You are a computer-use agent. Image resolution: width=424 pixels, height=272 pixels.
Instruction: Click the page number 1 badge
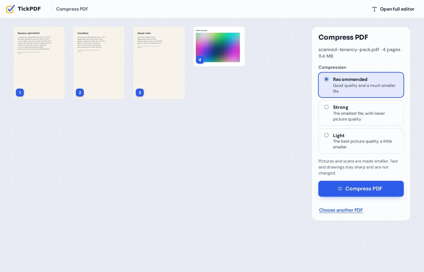click(20, 93)
